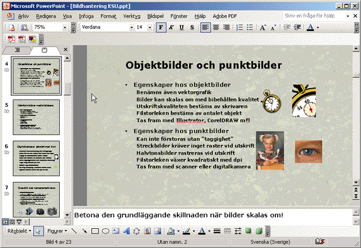Open the fill color dropdown arrow
The image size is (361, 248).
point(179,231)
